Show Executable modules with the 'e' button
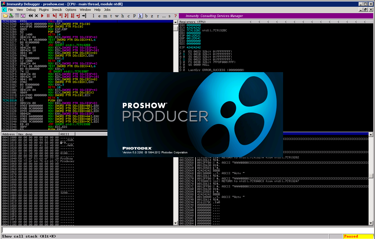Image resolution: width=375 pixels, height=239 pixels. [x=99, y=16]
